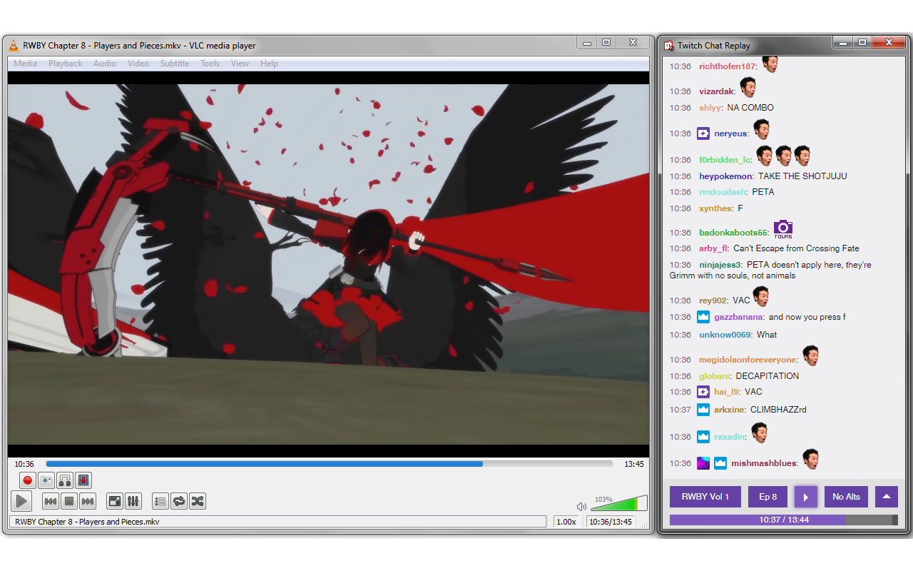Mute audio via the speaker icon
This screenshot has width=913, height=571.
(x=581, y=506)
